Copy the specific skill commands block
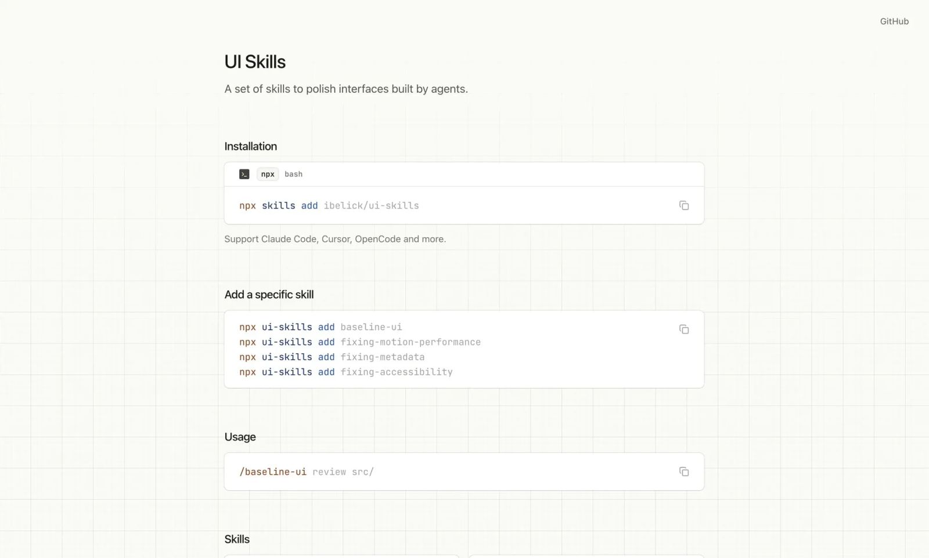 tap(684, 329)
